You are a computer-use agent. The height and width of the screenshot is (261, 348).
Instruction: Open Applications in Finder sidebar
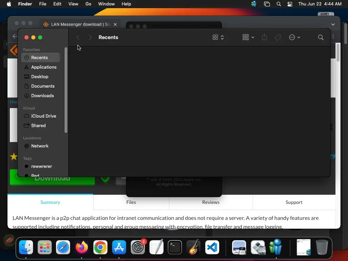pos(40,67)
